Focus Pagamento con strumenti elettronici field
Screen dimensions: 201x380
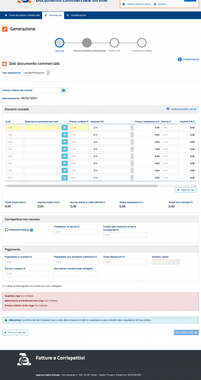tap(76, 262)
